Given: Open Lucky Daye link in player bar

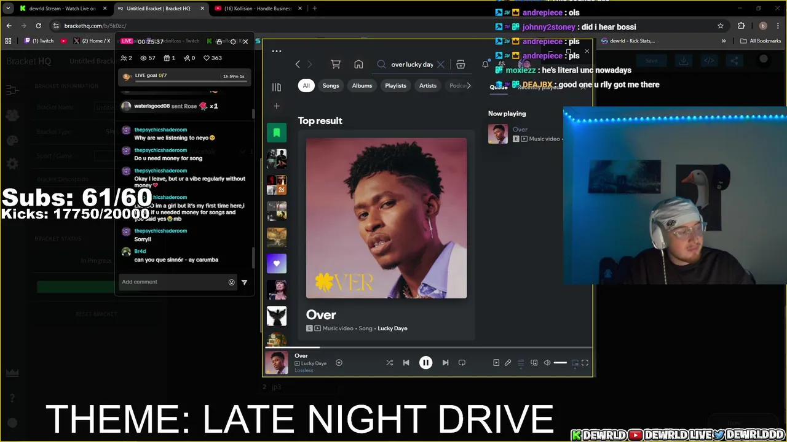Looking at the screenshot, I should [x=314, y=363].
